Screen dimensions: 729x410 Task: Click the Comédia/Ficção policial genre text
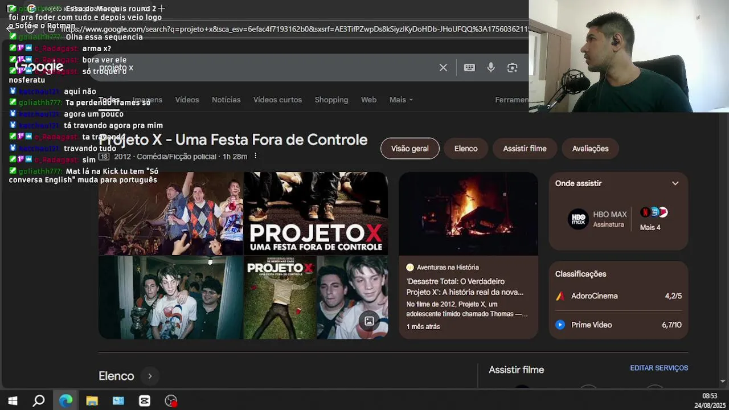[x=177, y=157]
